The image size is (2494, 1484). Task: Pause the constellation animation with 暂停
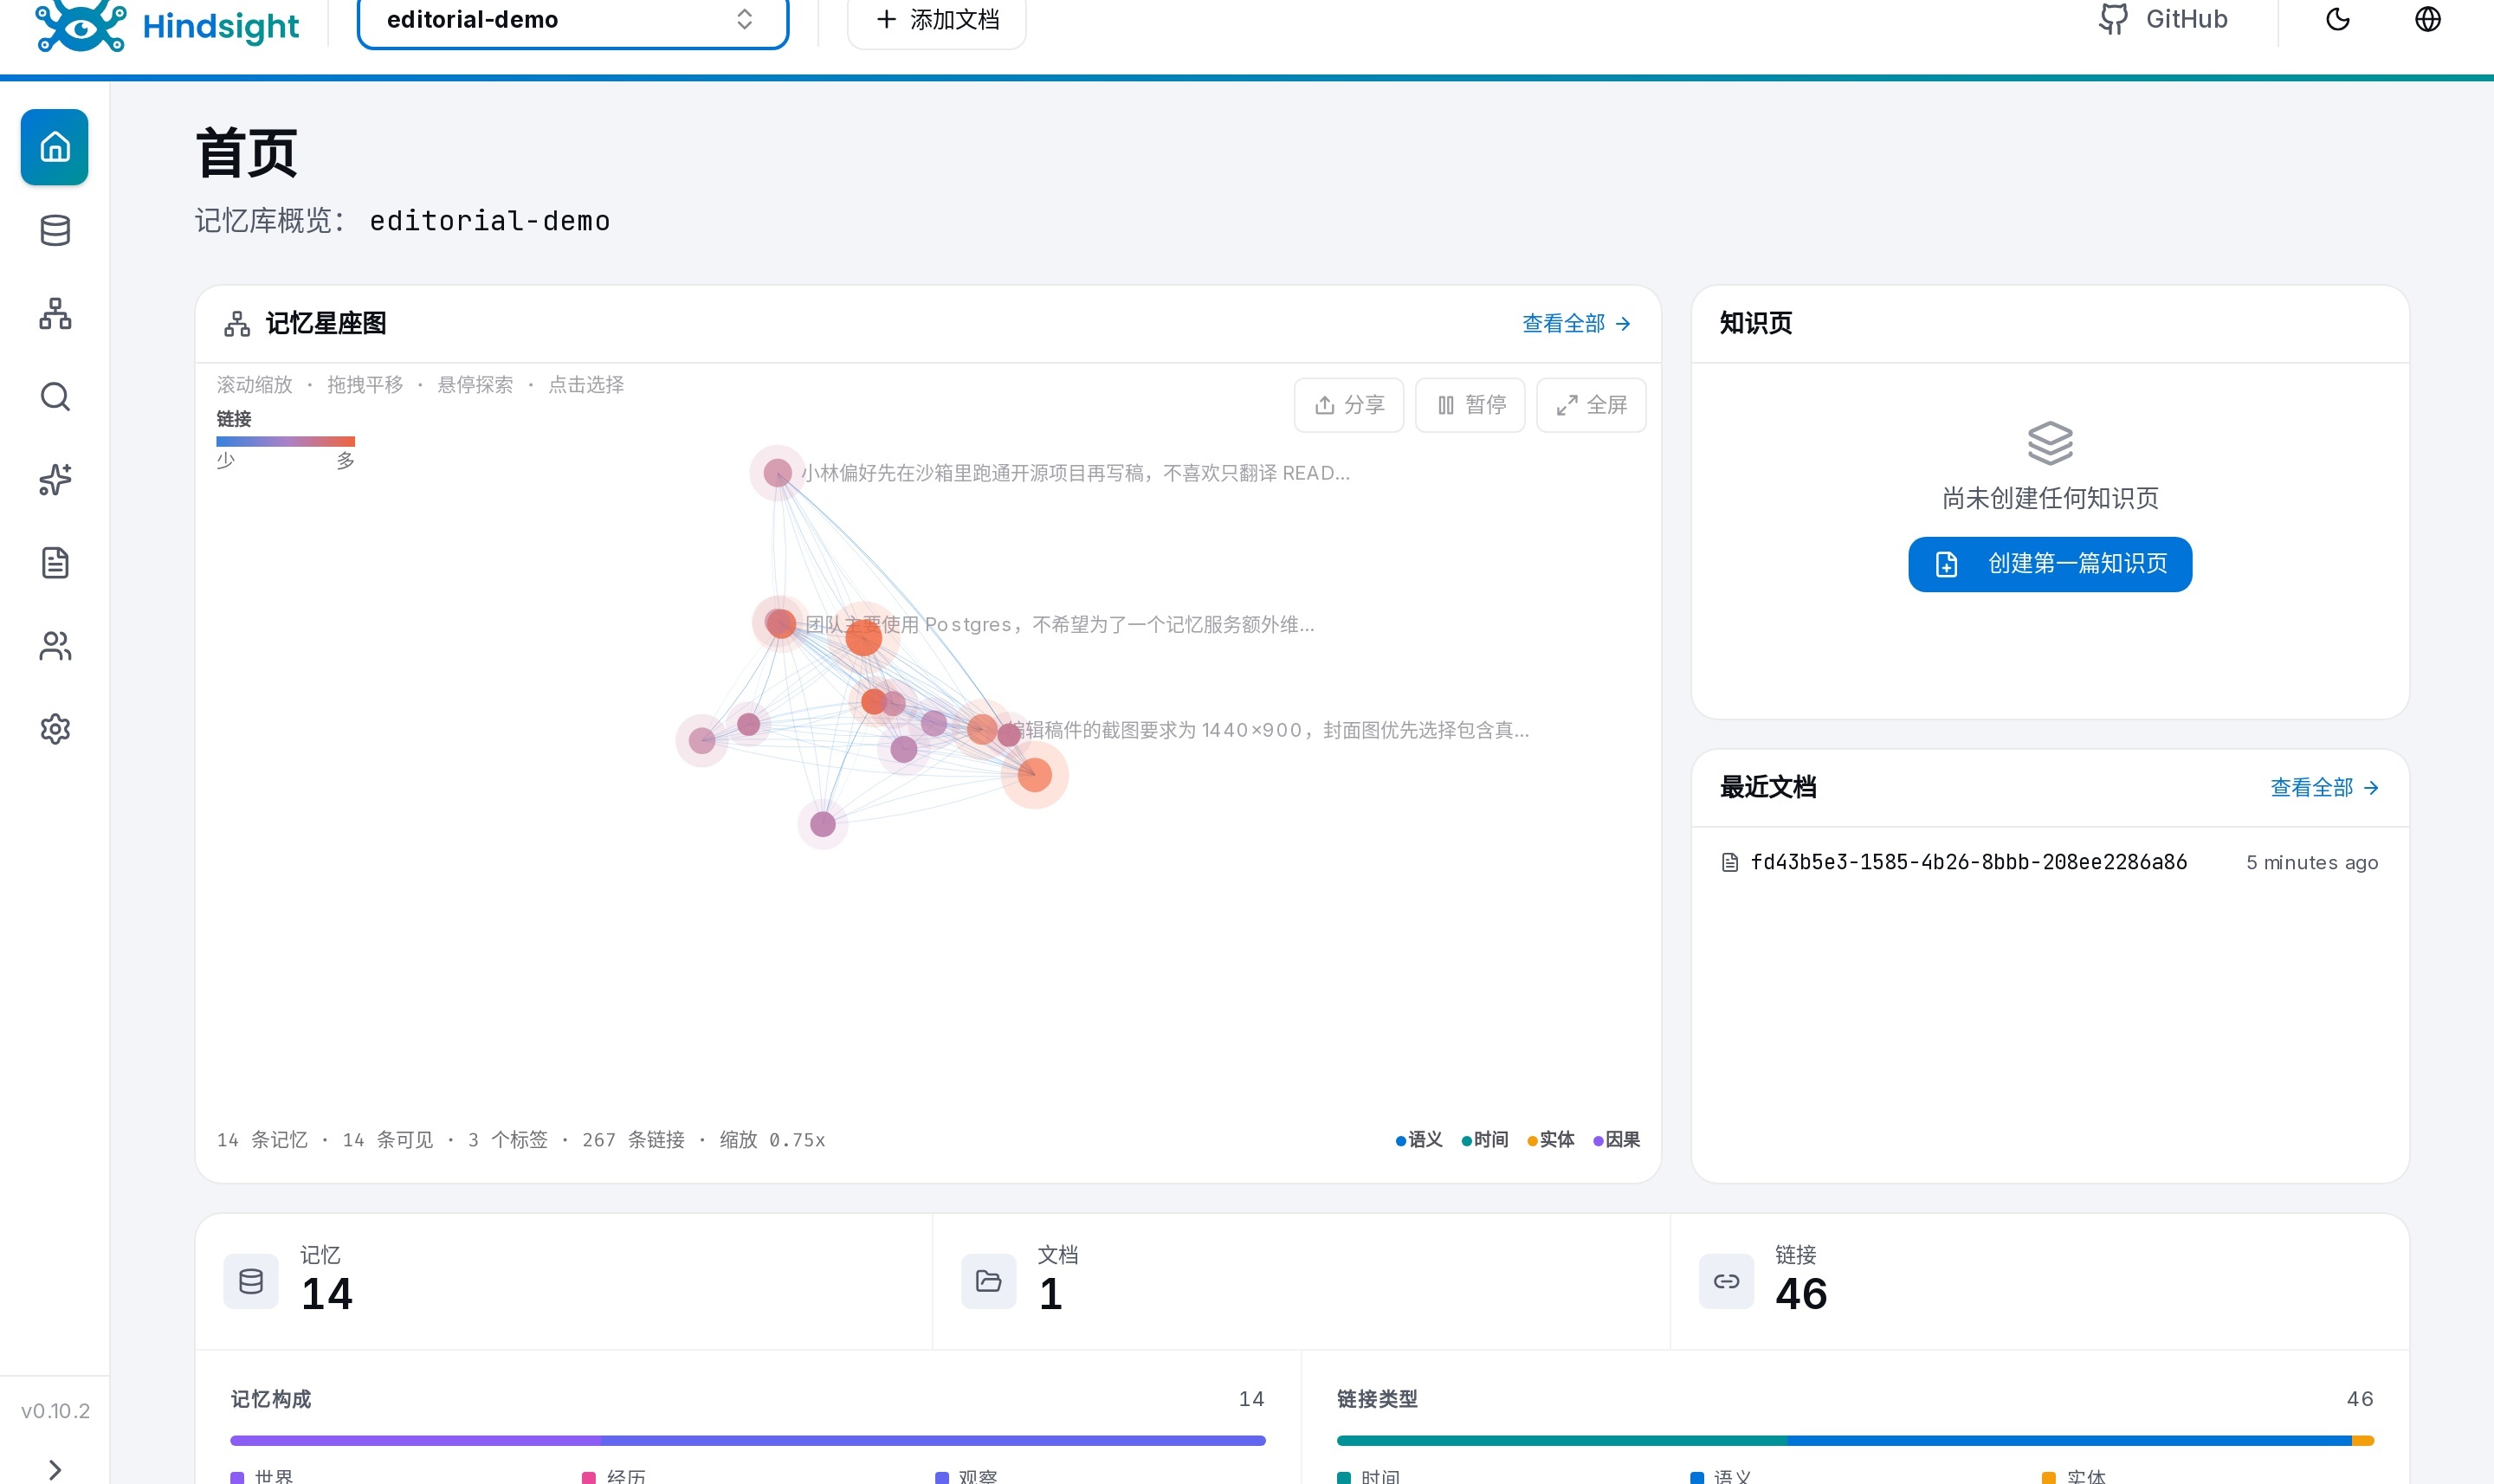[1470, 405]
